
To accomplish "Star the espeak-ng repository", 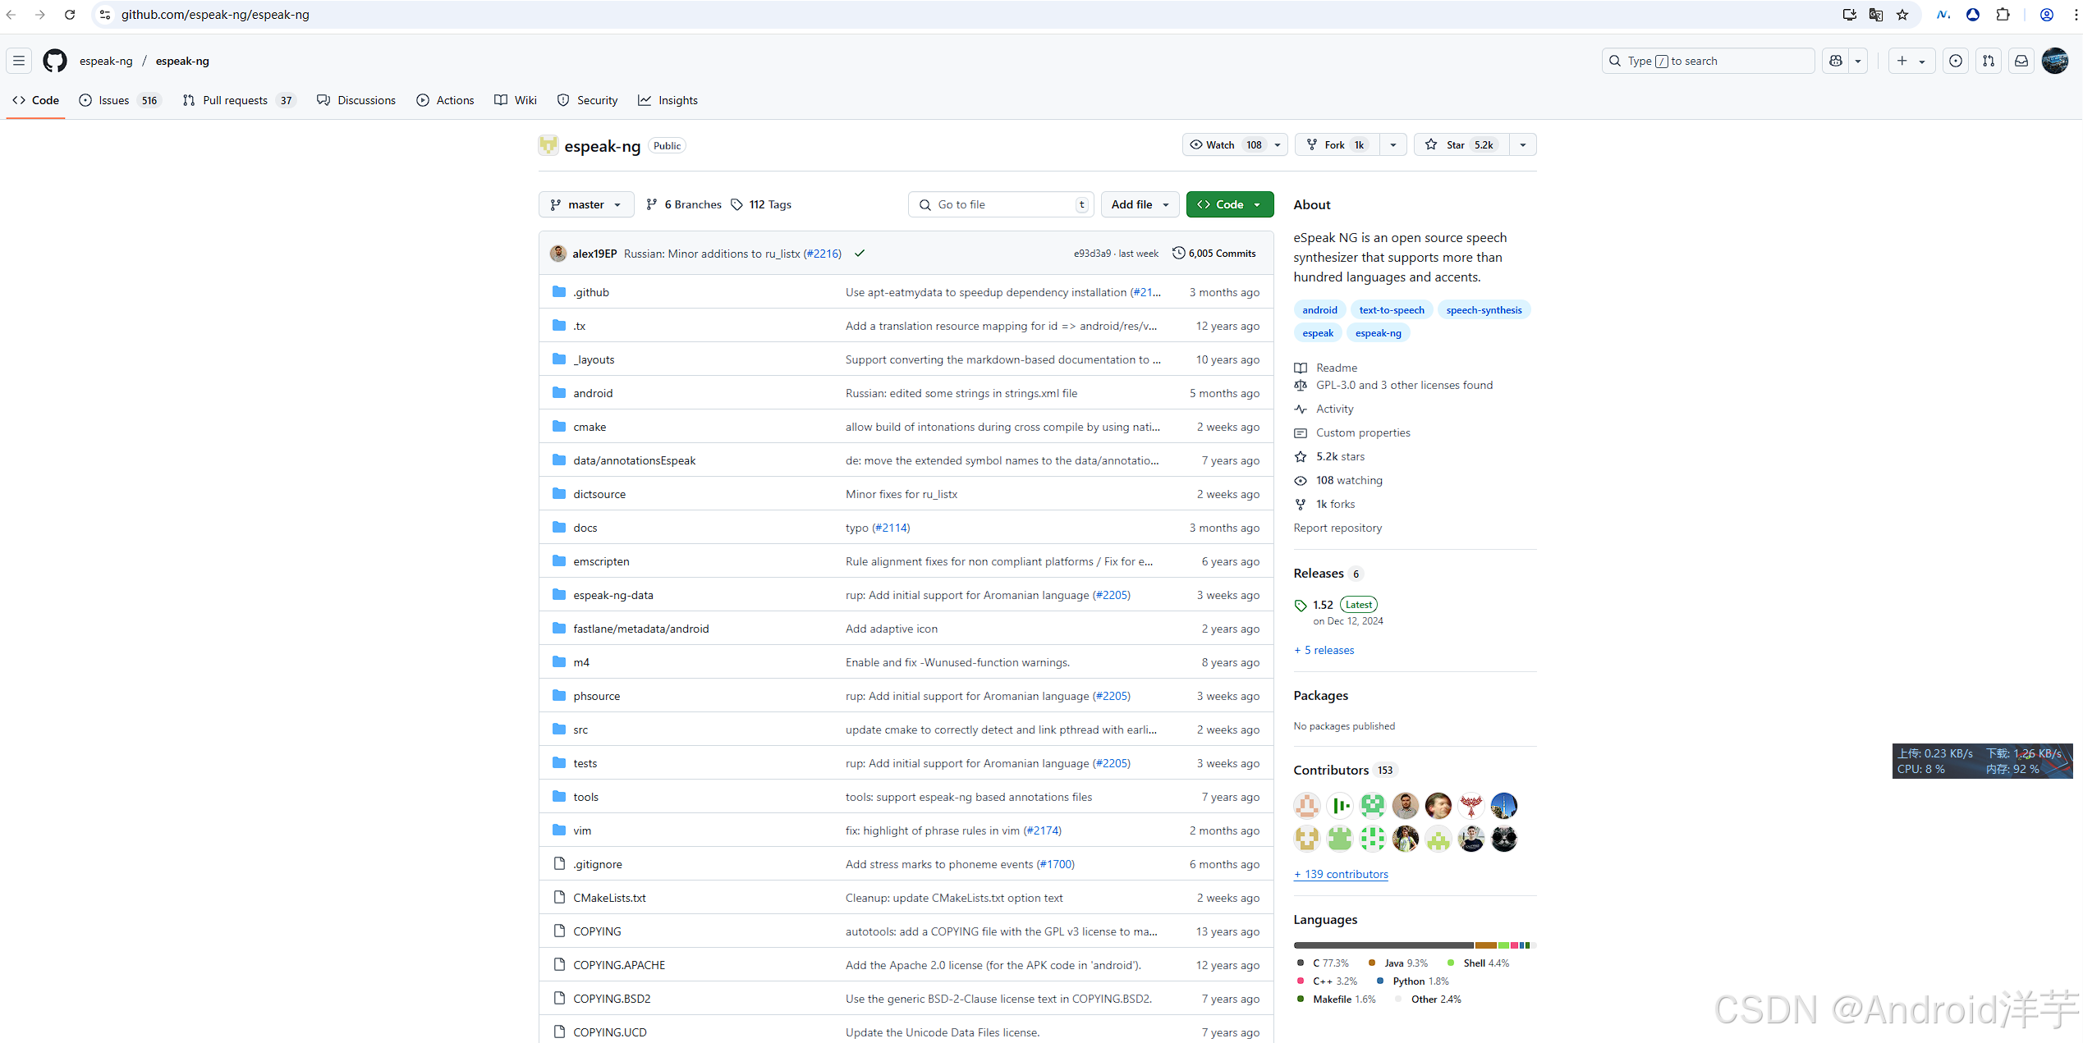I will coord(1461,144).
